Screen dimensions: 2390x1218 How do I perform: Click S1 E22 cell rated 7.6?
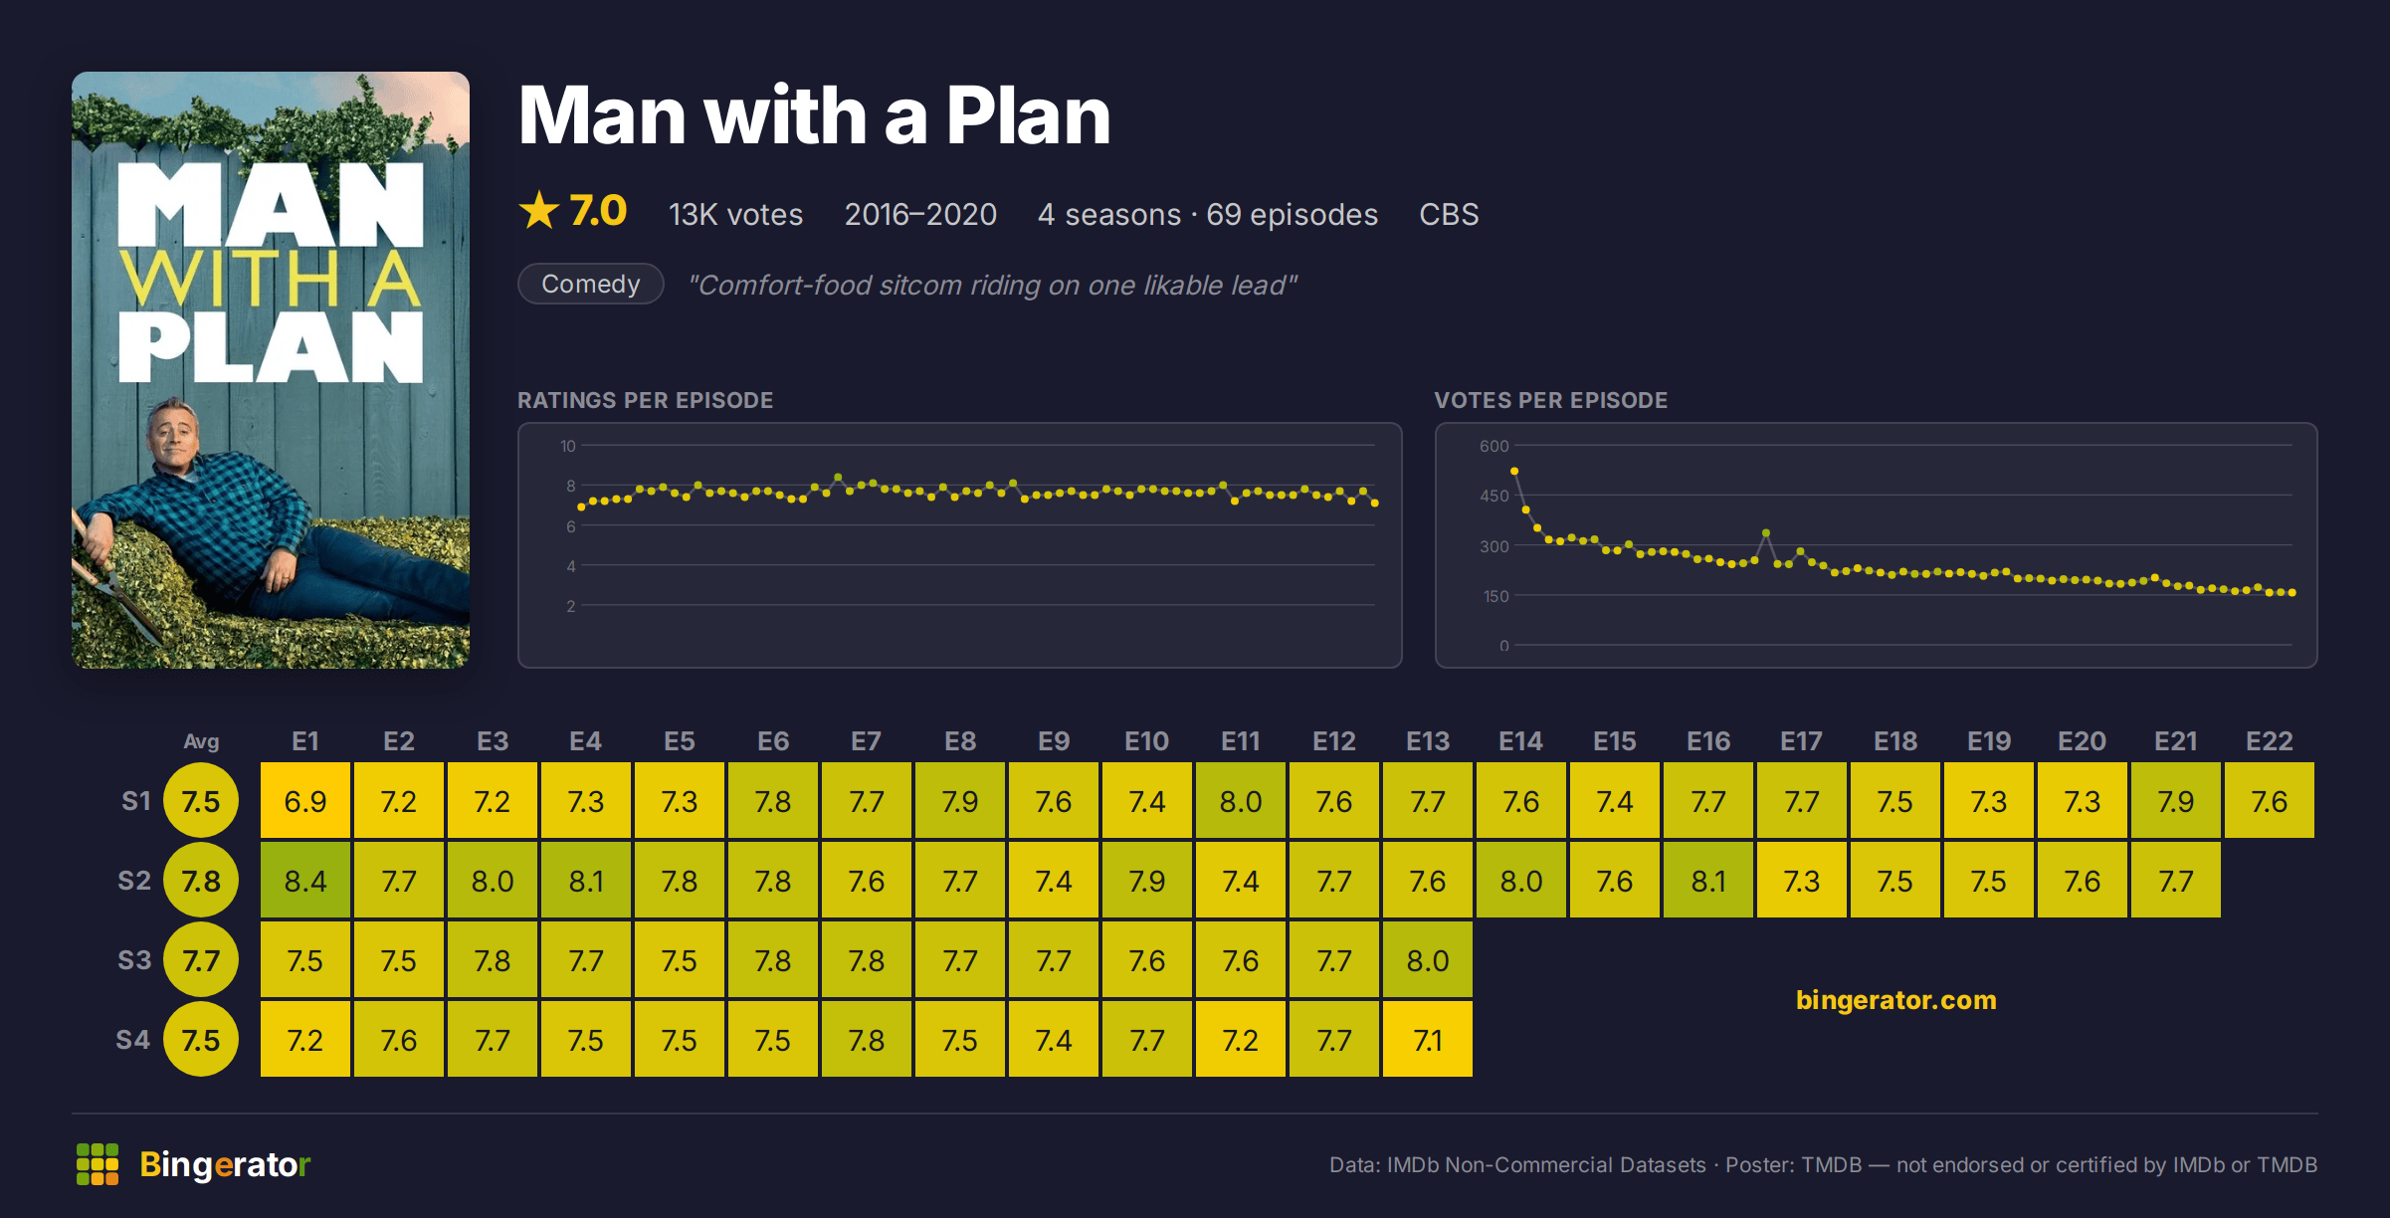2270,800
